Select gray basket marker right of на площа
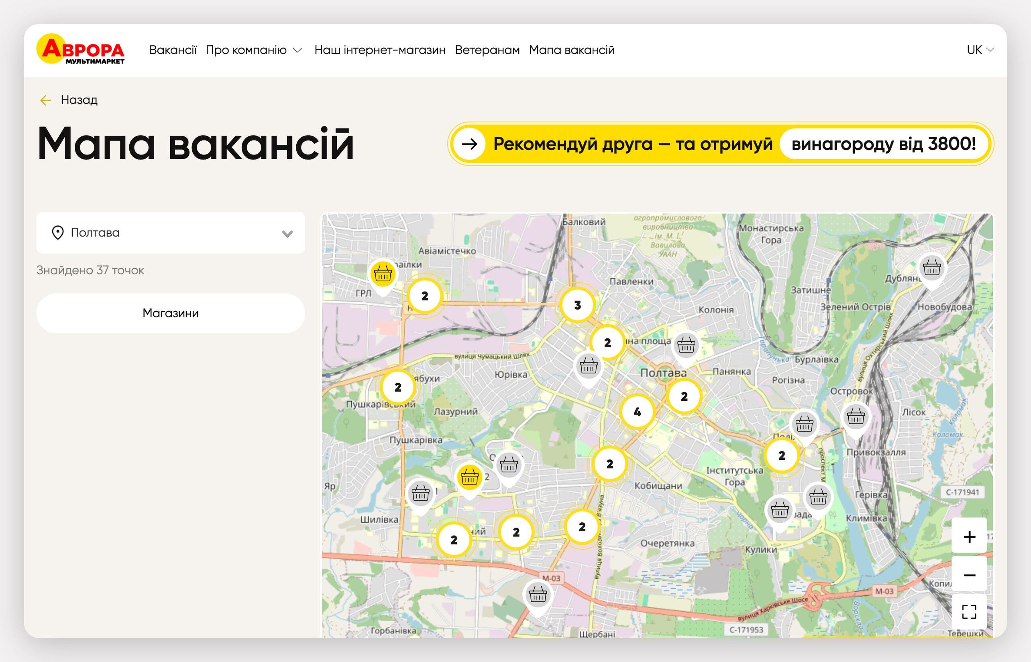The height and width of the screenshot is (662, 1031). (x=686, y=347)
